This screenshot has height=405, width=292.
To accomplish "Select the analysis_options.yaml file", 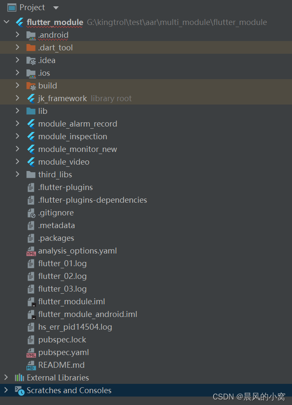I will tap(146, 251).
